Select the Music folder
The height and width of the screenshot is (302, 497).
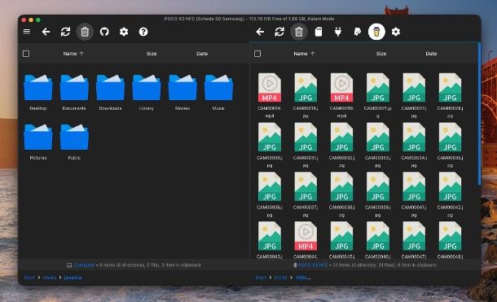coord(218,92)
